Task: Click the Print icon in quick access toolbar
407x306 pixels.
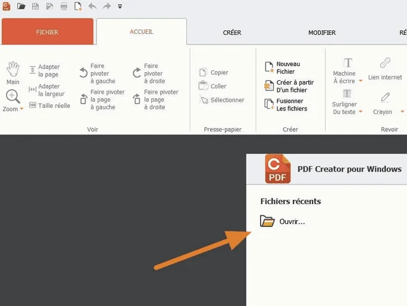Action: pos(64,6)
